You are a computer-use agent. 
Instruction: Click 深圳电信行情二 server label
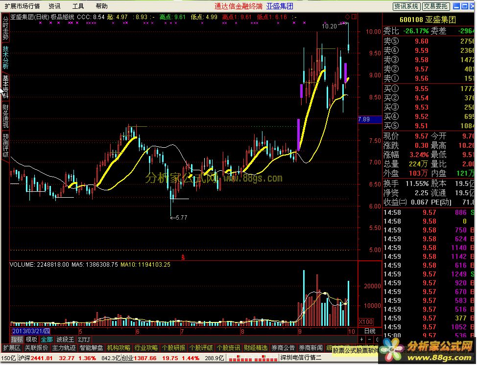pos(301,358)
